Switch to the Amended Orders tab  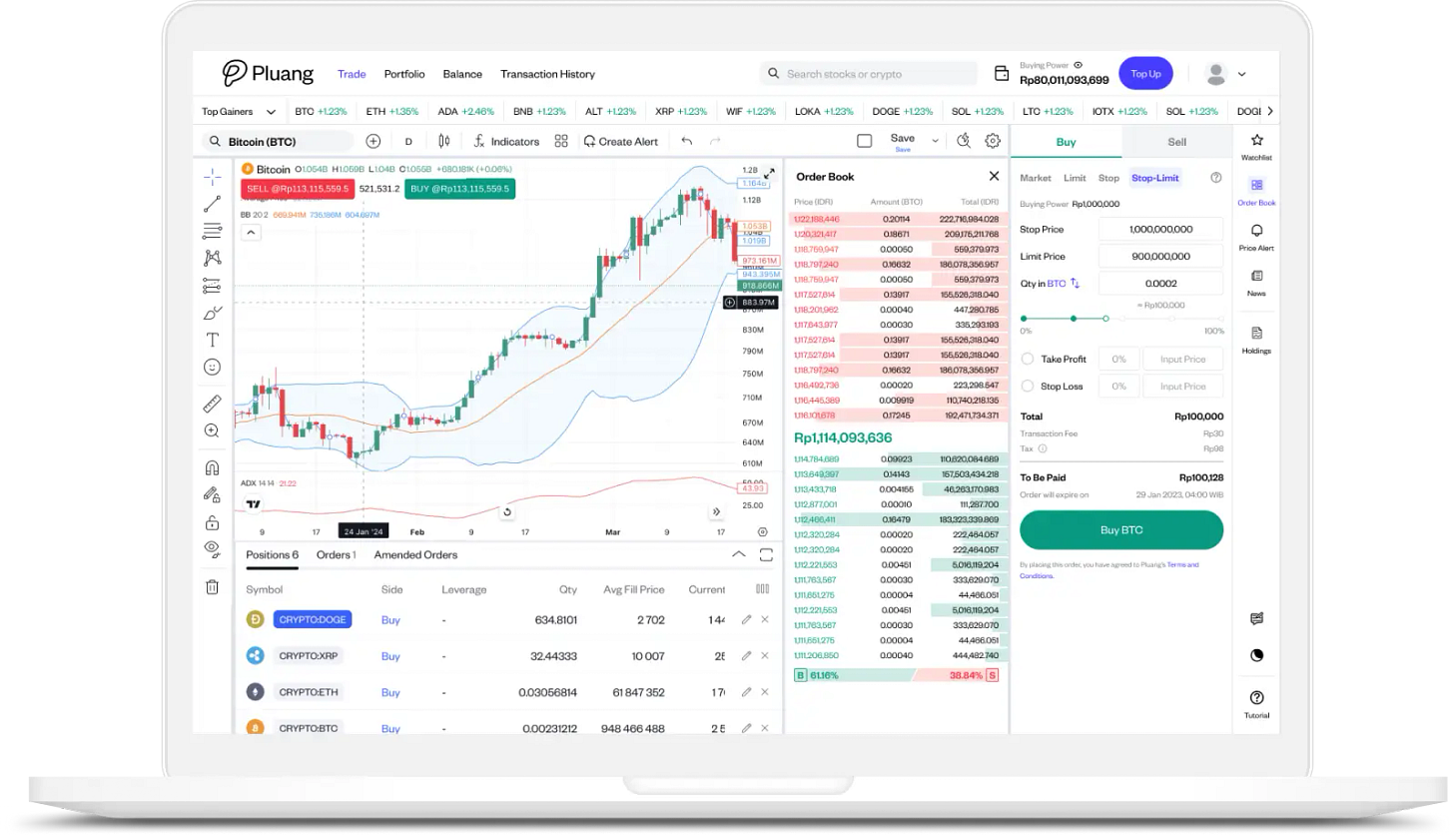click(415, 554)
